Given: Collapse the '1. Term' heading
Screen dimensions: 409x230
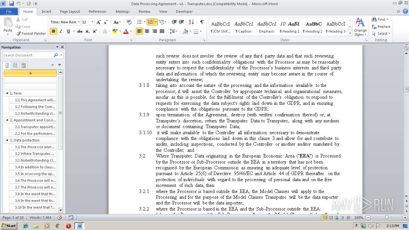Looking at the screenshot, I should [x=7, y=93].
